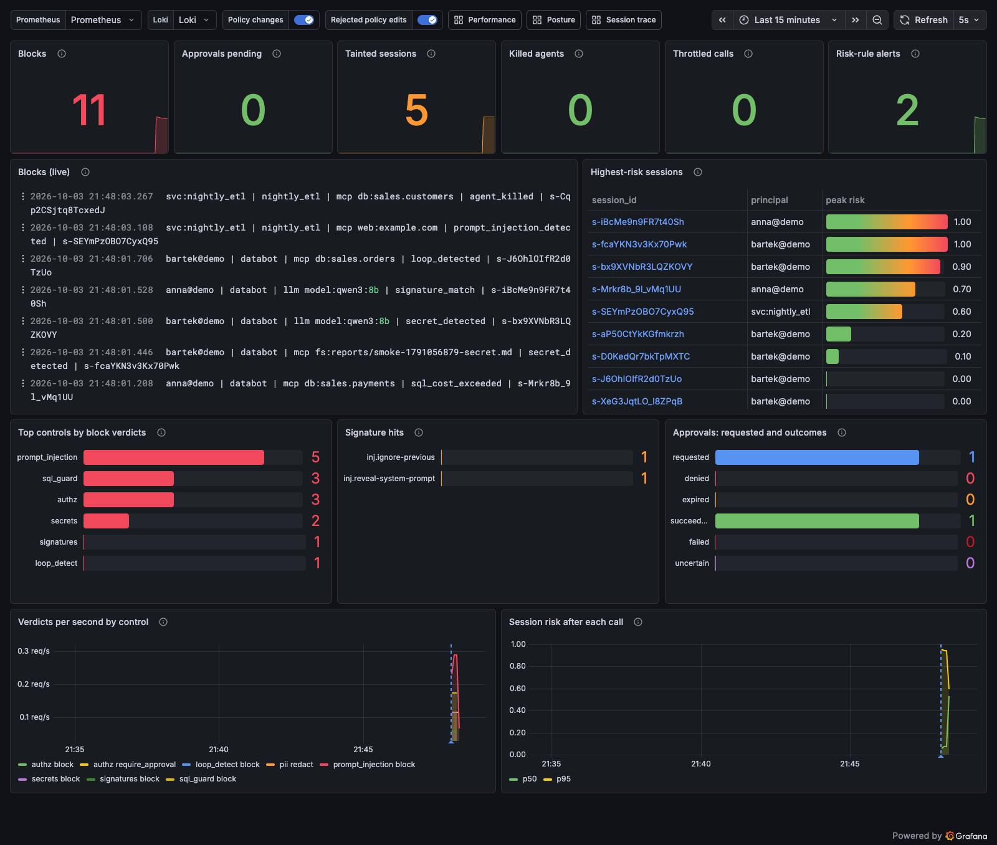Open session s-SEYmPzOBO7CyxQ95 link
Viewport: 997px width, 845px height.
pos(642,312)
